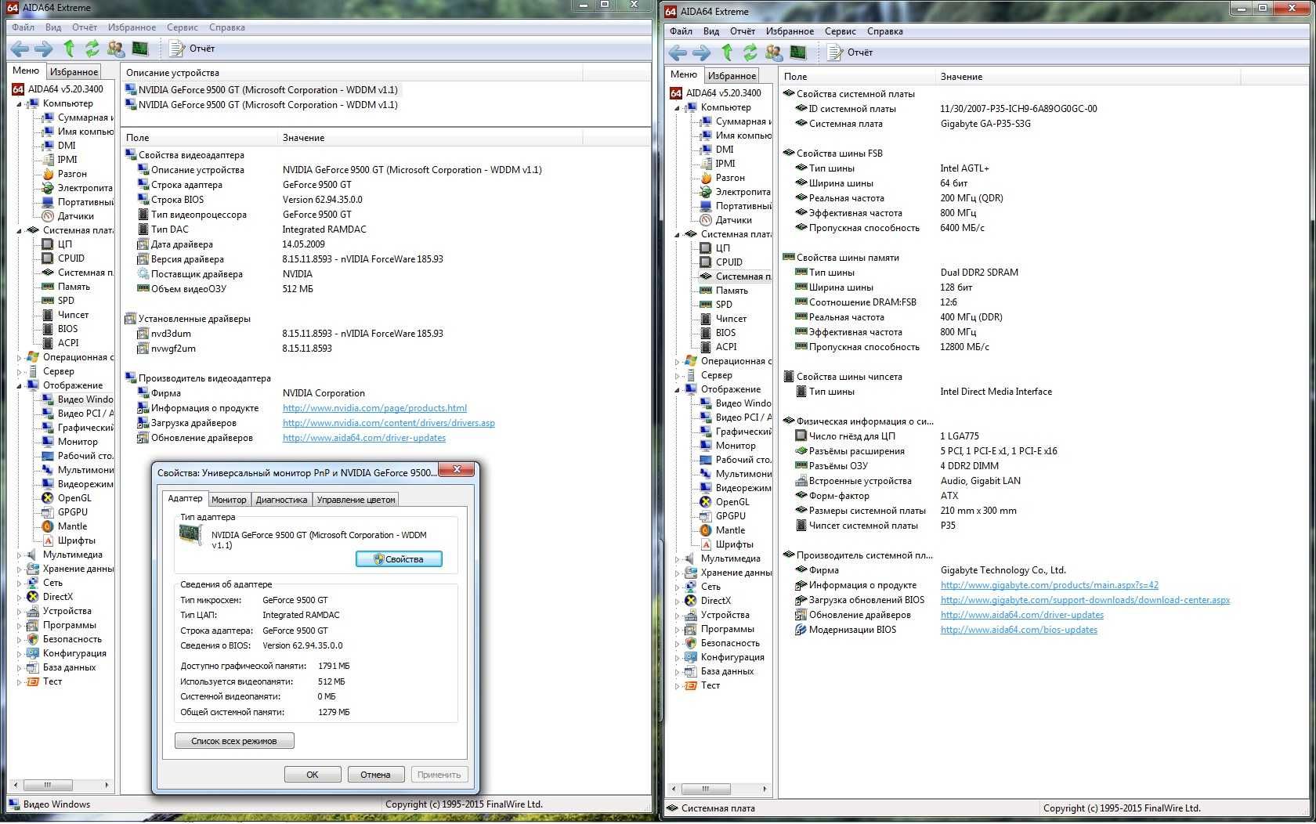Viewport: 1316px width, 824px height.
Task: Click Отчёт button in right AIDA64 toolbar
Action: point(851,52)
